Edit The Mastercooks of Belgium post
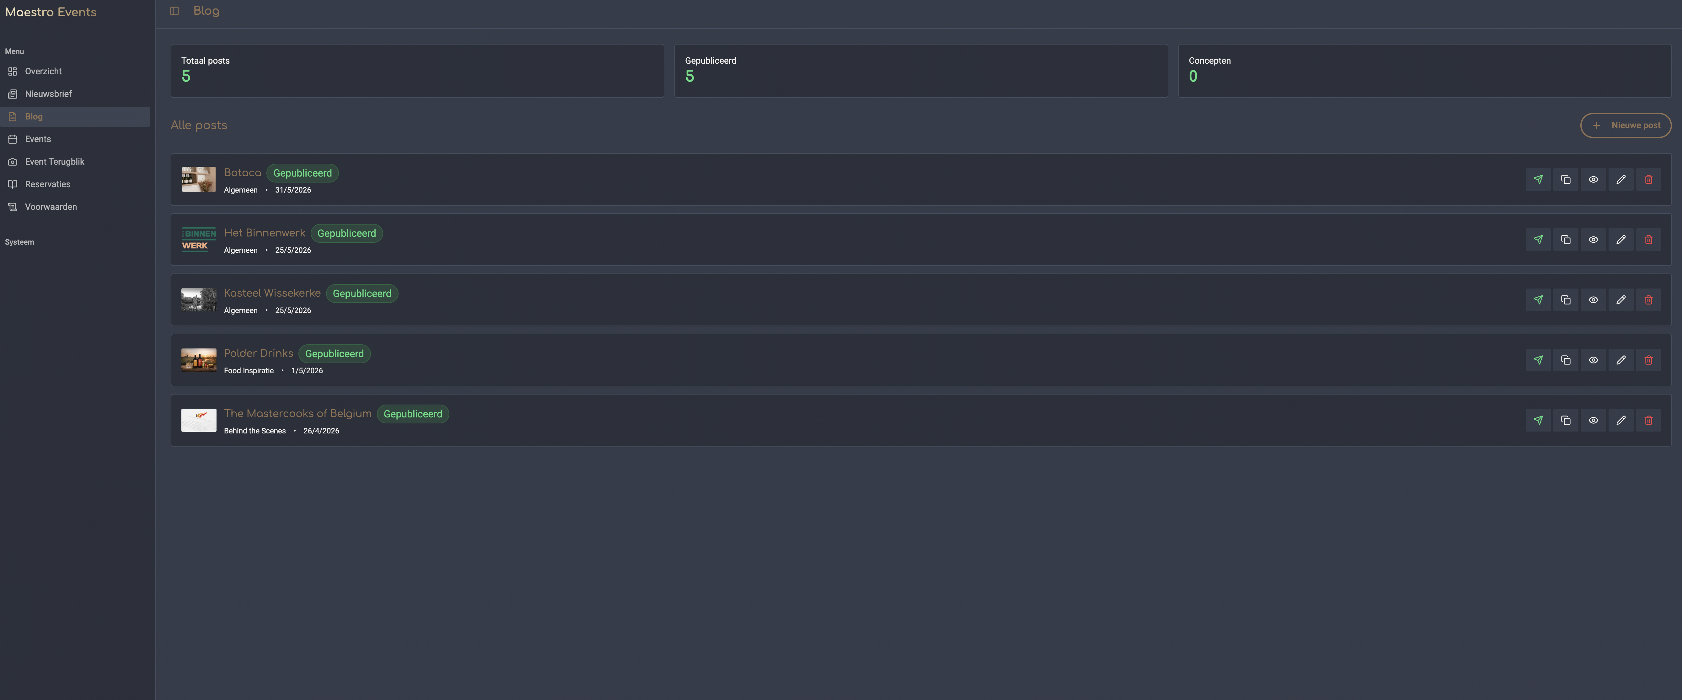 coord(1620,420)
